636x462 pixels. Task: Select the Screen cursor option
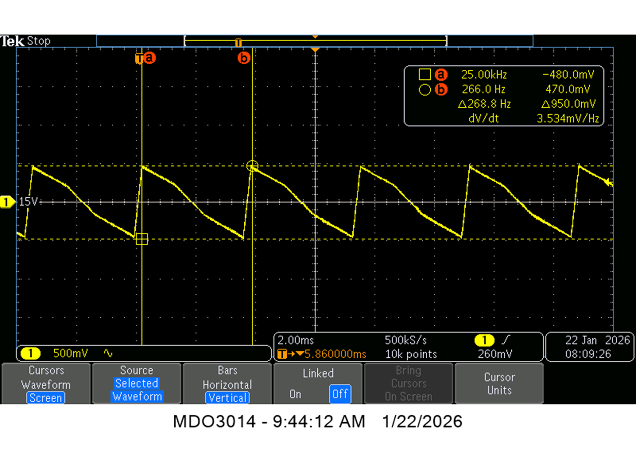click(46, 398)
